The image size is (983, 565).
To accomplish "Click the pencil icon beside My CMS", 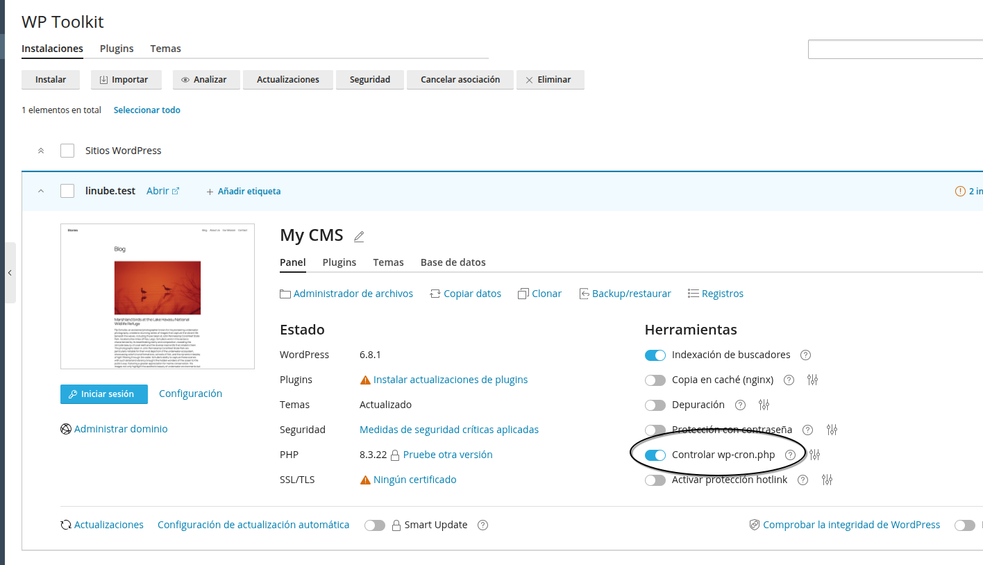I will pyautogui.click(x=359, y=237).
